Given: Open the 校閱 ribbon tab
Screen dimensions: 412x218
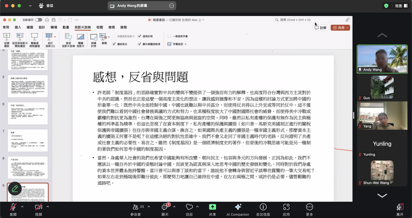Looking at the screenshot, I should (100, 27).
